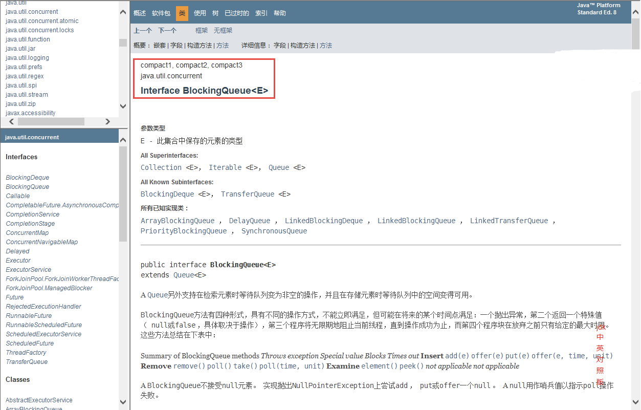Open the LinkedTransferQueue implementing class link
Image resolution: width=641 pixels, height=410 pixels.
coord(509,221)
